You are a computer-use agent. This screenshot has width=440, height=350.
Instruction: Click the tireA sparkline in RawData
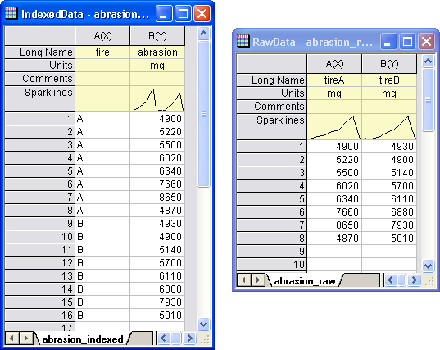click(x=334, y=127)
